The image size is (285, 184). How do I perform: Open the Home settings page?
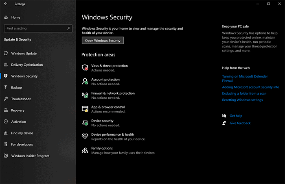16,17
